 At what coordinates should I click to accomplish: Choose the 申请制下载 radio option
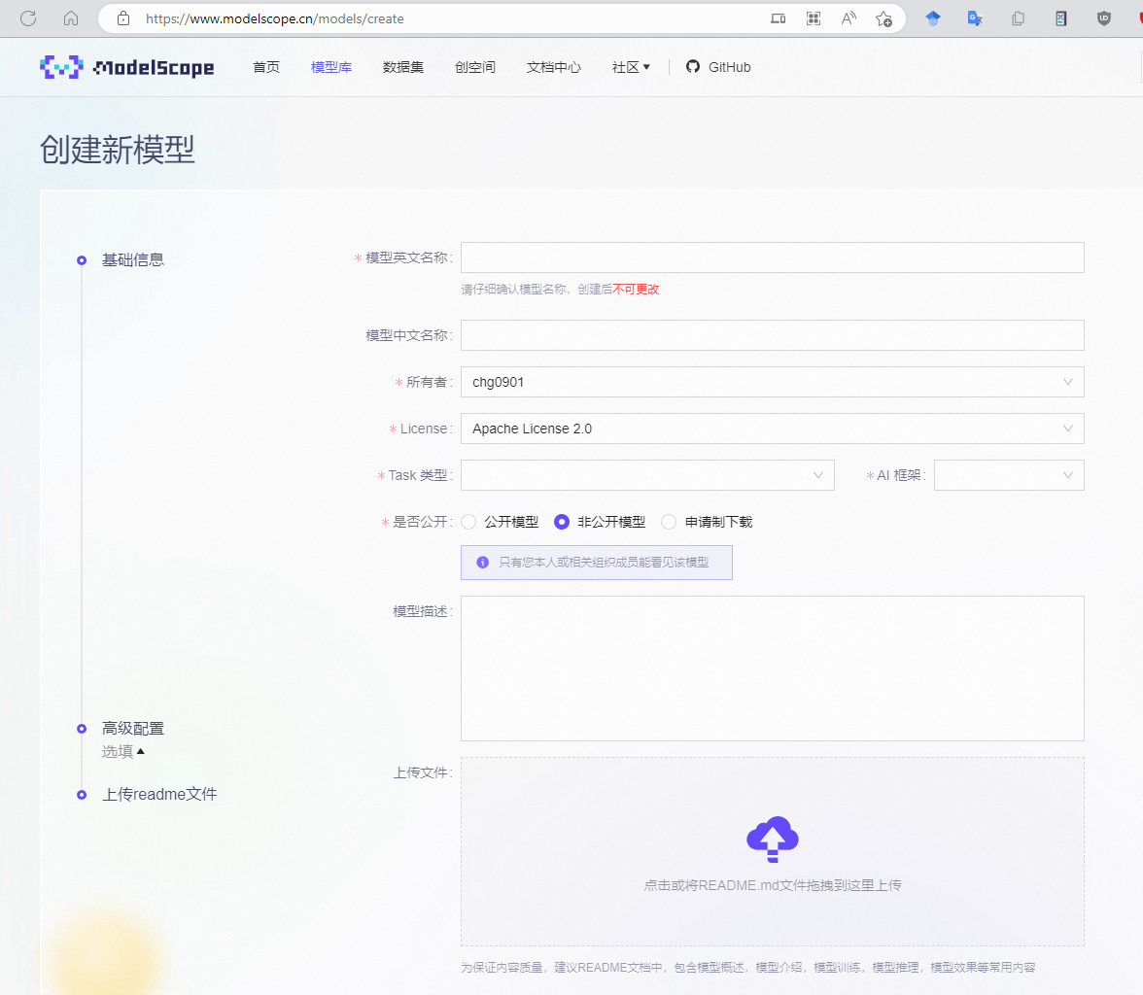[669, 522]
